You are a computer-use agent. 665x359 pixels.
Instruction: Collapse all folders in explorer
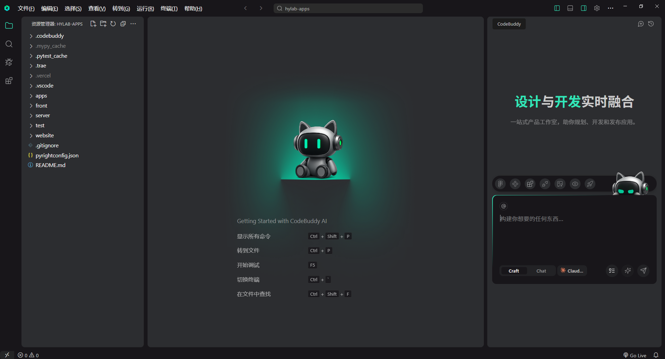tap(123, 24)
